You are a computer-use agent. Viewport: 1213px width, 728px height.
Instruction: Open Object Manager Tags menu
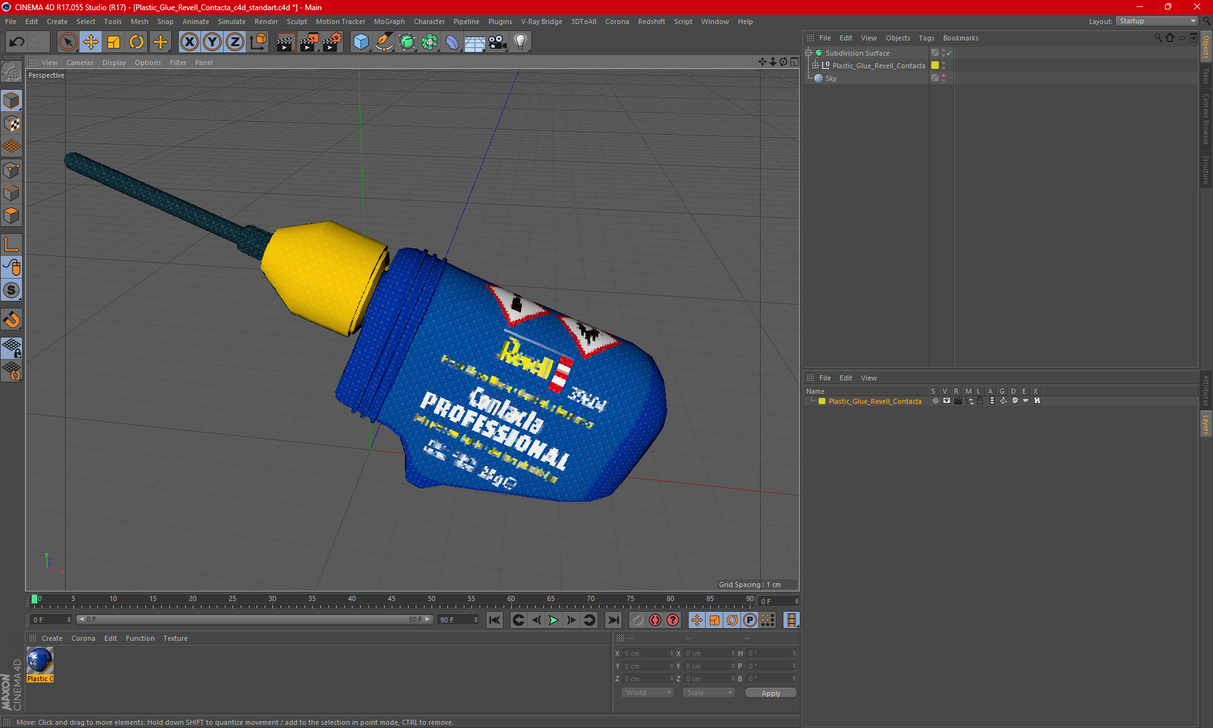pyautogui.click(x=926, y=38)
